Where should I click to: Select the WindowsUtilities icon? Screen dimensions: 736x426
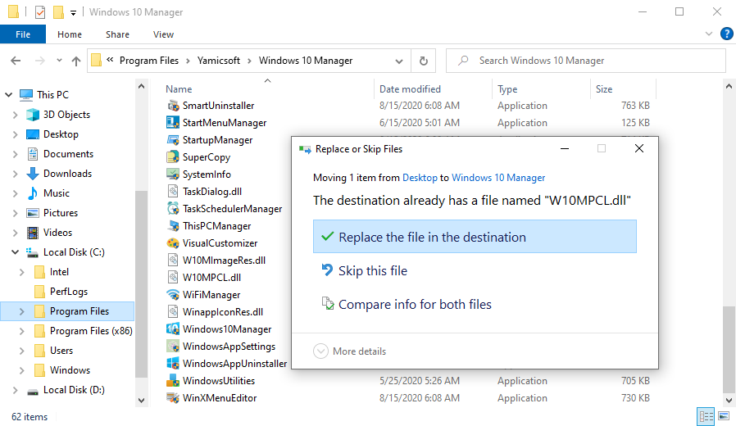point(173,381)
